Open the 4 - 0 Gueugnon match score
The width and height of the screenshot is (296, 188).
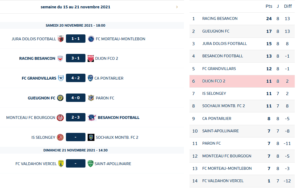(76, 98)
